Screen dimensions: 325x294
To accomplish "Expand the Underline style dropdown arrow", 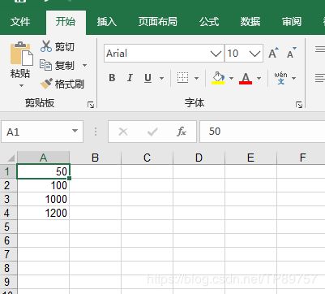I will coord(161,78).
